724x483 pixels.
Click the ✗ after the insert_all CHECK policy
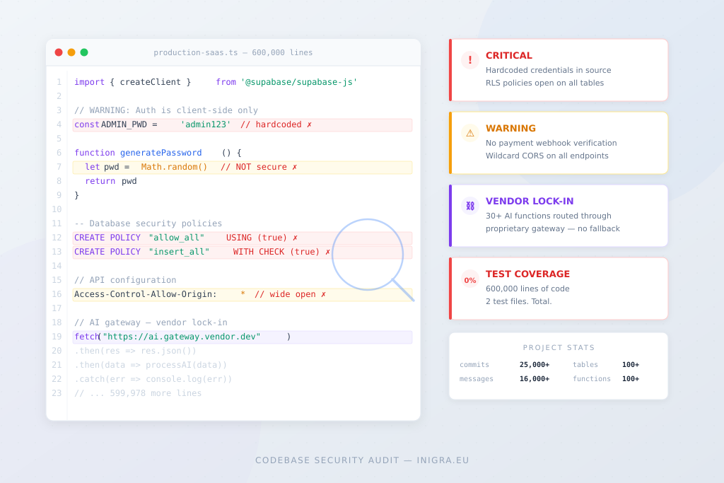327,252
